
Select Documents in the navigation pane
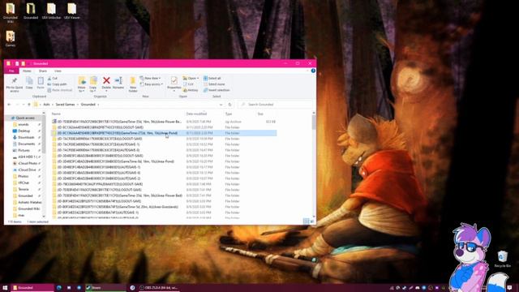coord(26,144)
